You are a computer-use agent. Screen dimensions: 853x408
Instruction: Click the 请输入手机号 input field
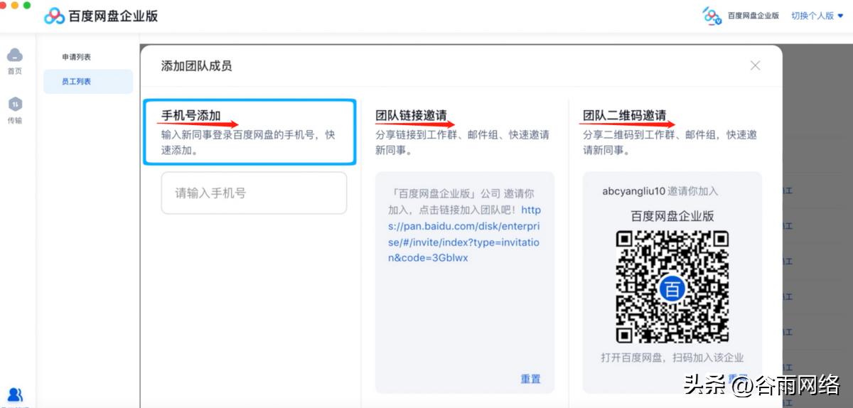tap(254, 193)
